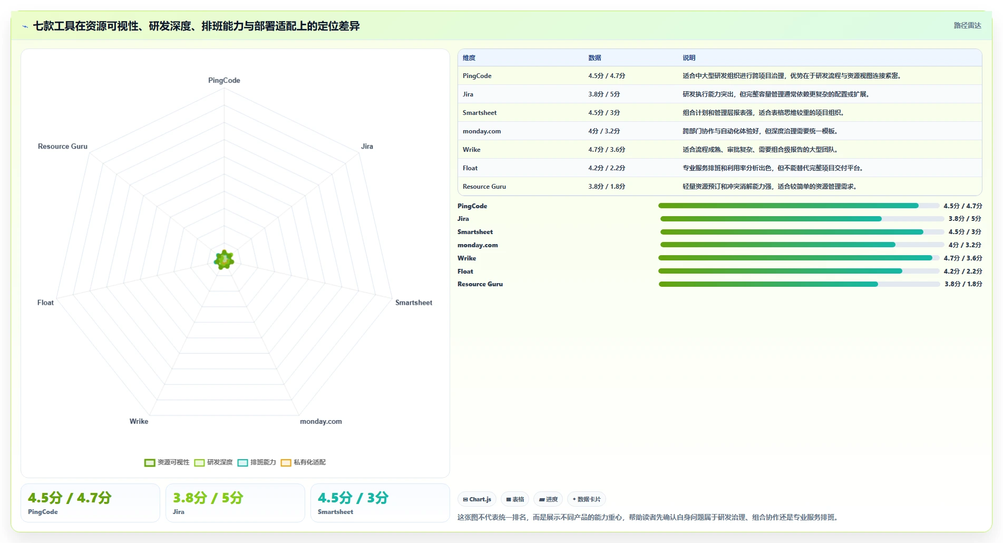
Task: Toggle the 私有化适配 legend series
Action: click(x=303, y=462)
